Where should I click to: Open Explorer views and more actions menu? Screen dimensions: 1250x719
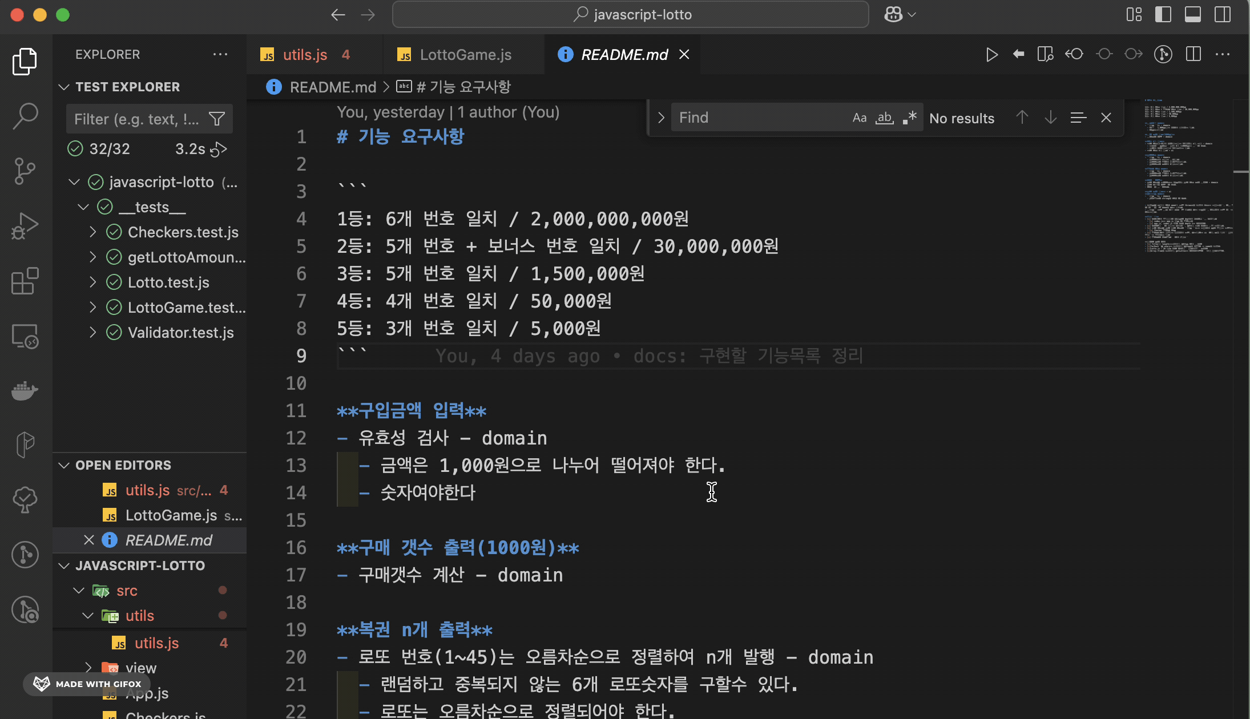(220, 54)
